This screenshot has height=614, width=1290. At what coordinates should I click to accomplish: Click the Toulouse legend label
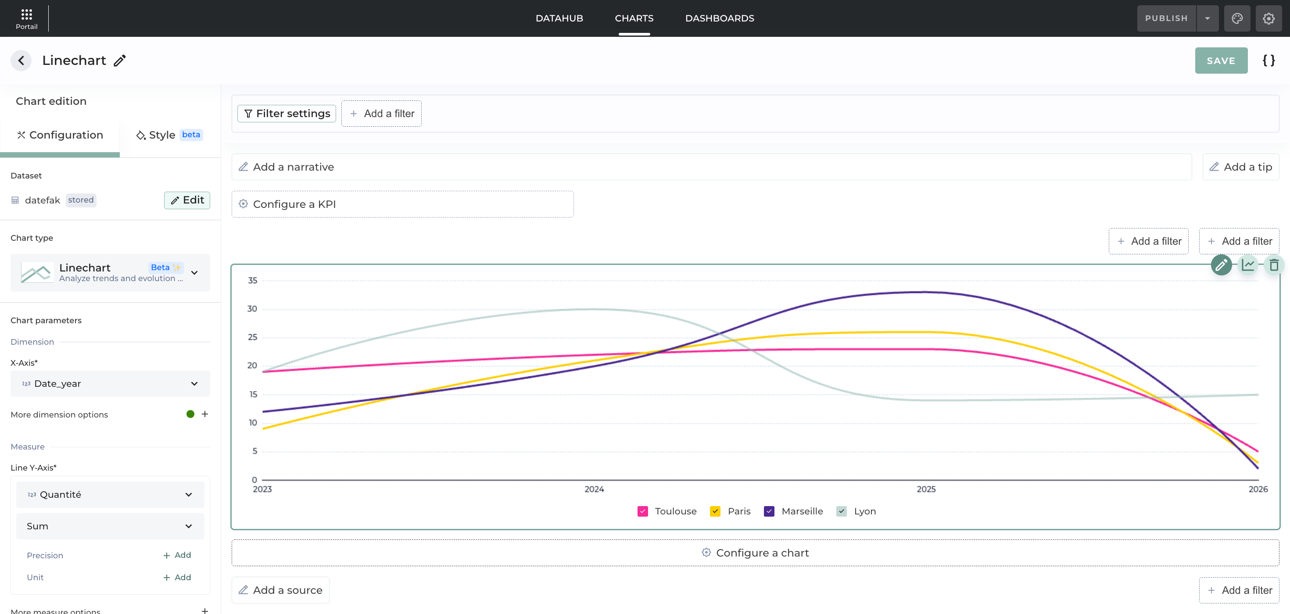coord(676,511)
